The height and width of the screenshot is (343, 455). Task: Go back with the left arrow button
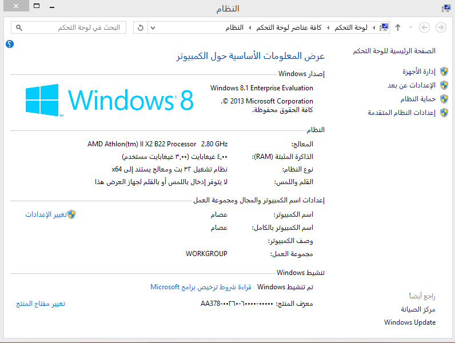tap(424, 27)
